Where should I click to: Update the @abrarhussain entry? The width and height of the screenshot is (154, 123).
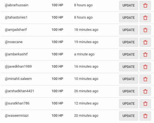point(129,5)
